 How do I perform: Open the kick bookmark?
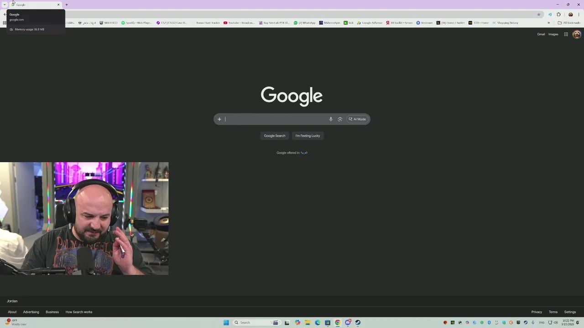pyautogui.click(x=349, y=23)
